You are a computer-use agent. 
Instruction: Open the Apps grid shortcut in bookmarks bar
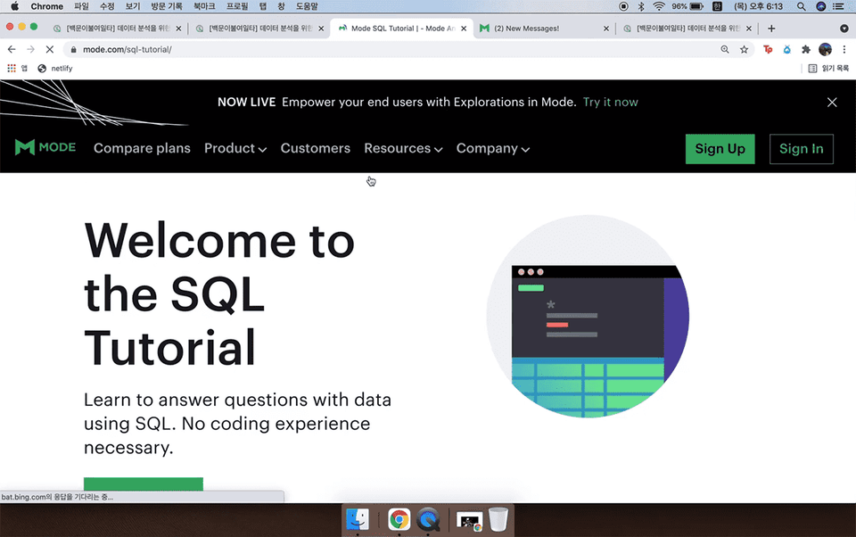pos(12,69)
